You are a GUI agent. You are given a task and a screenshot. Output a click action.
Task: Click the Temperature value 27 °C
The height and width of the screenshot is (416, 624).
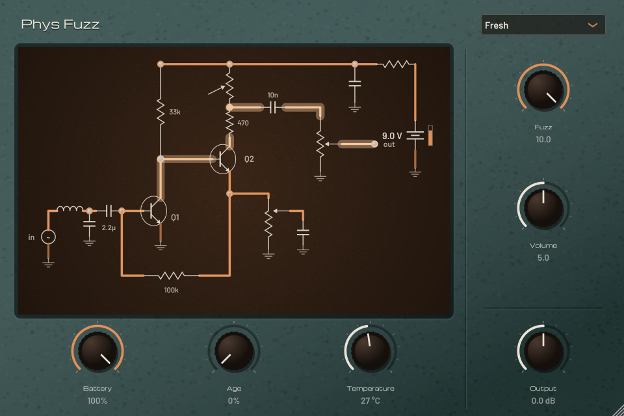pos(370,401)
